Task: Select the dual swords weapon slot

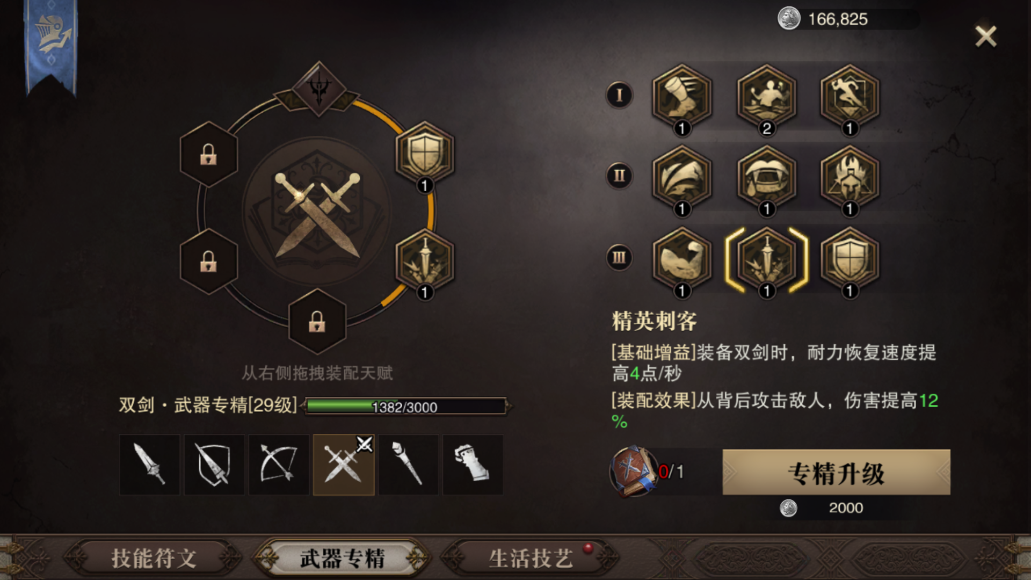Action: [x=344, y=465]
